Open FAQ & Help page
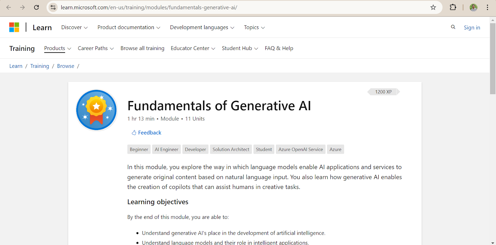The height and width of the screenshot is (245, 496). click(279, 48)
